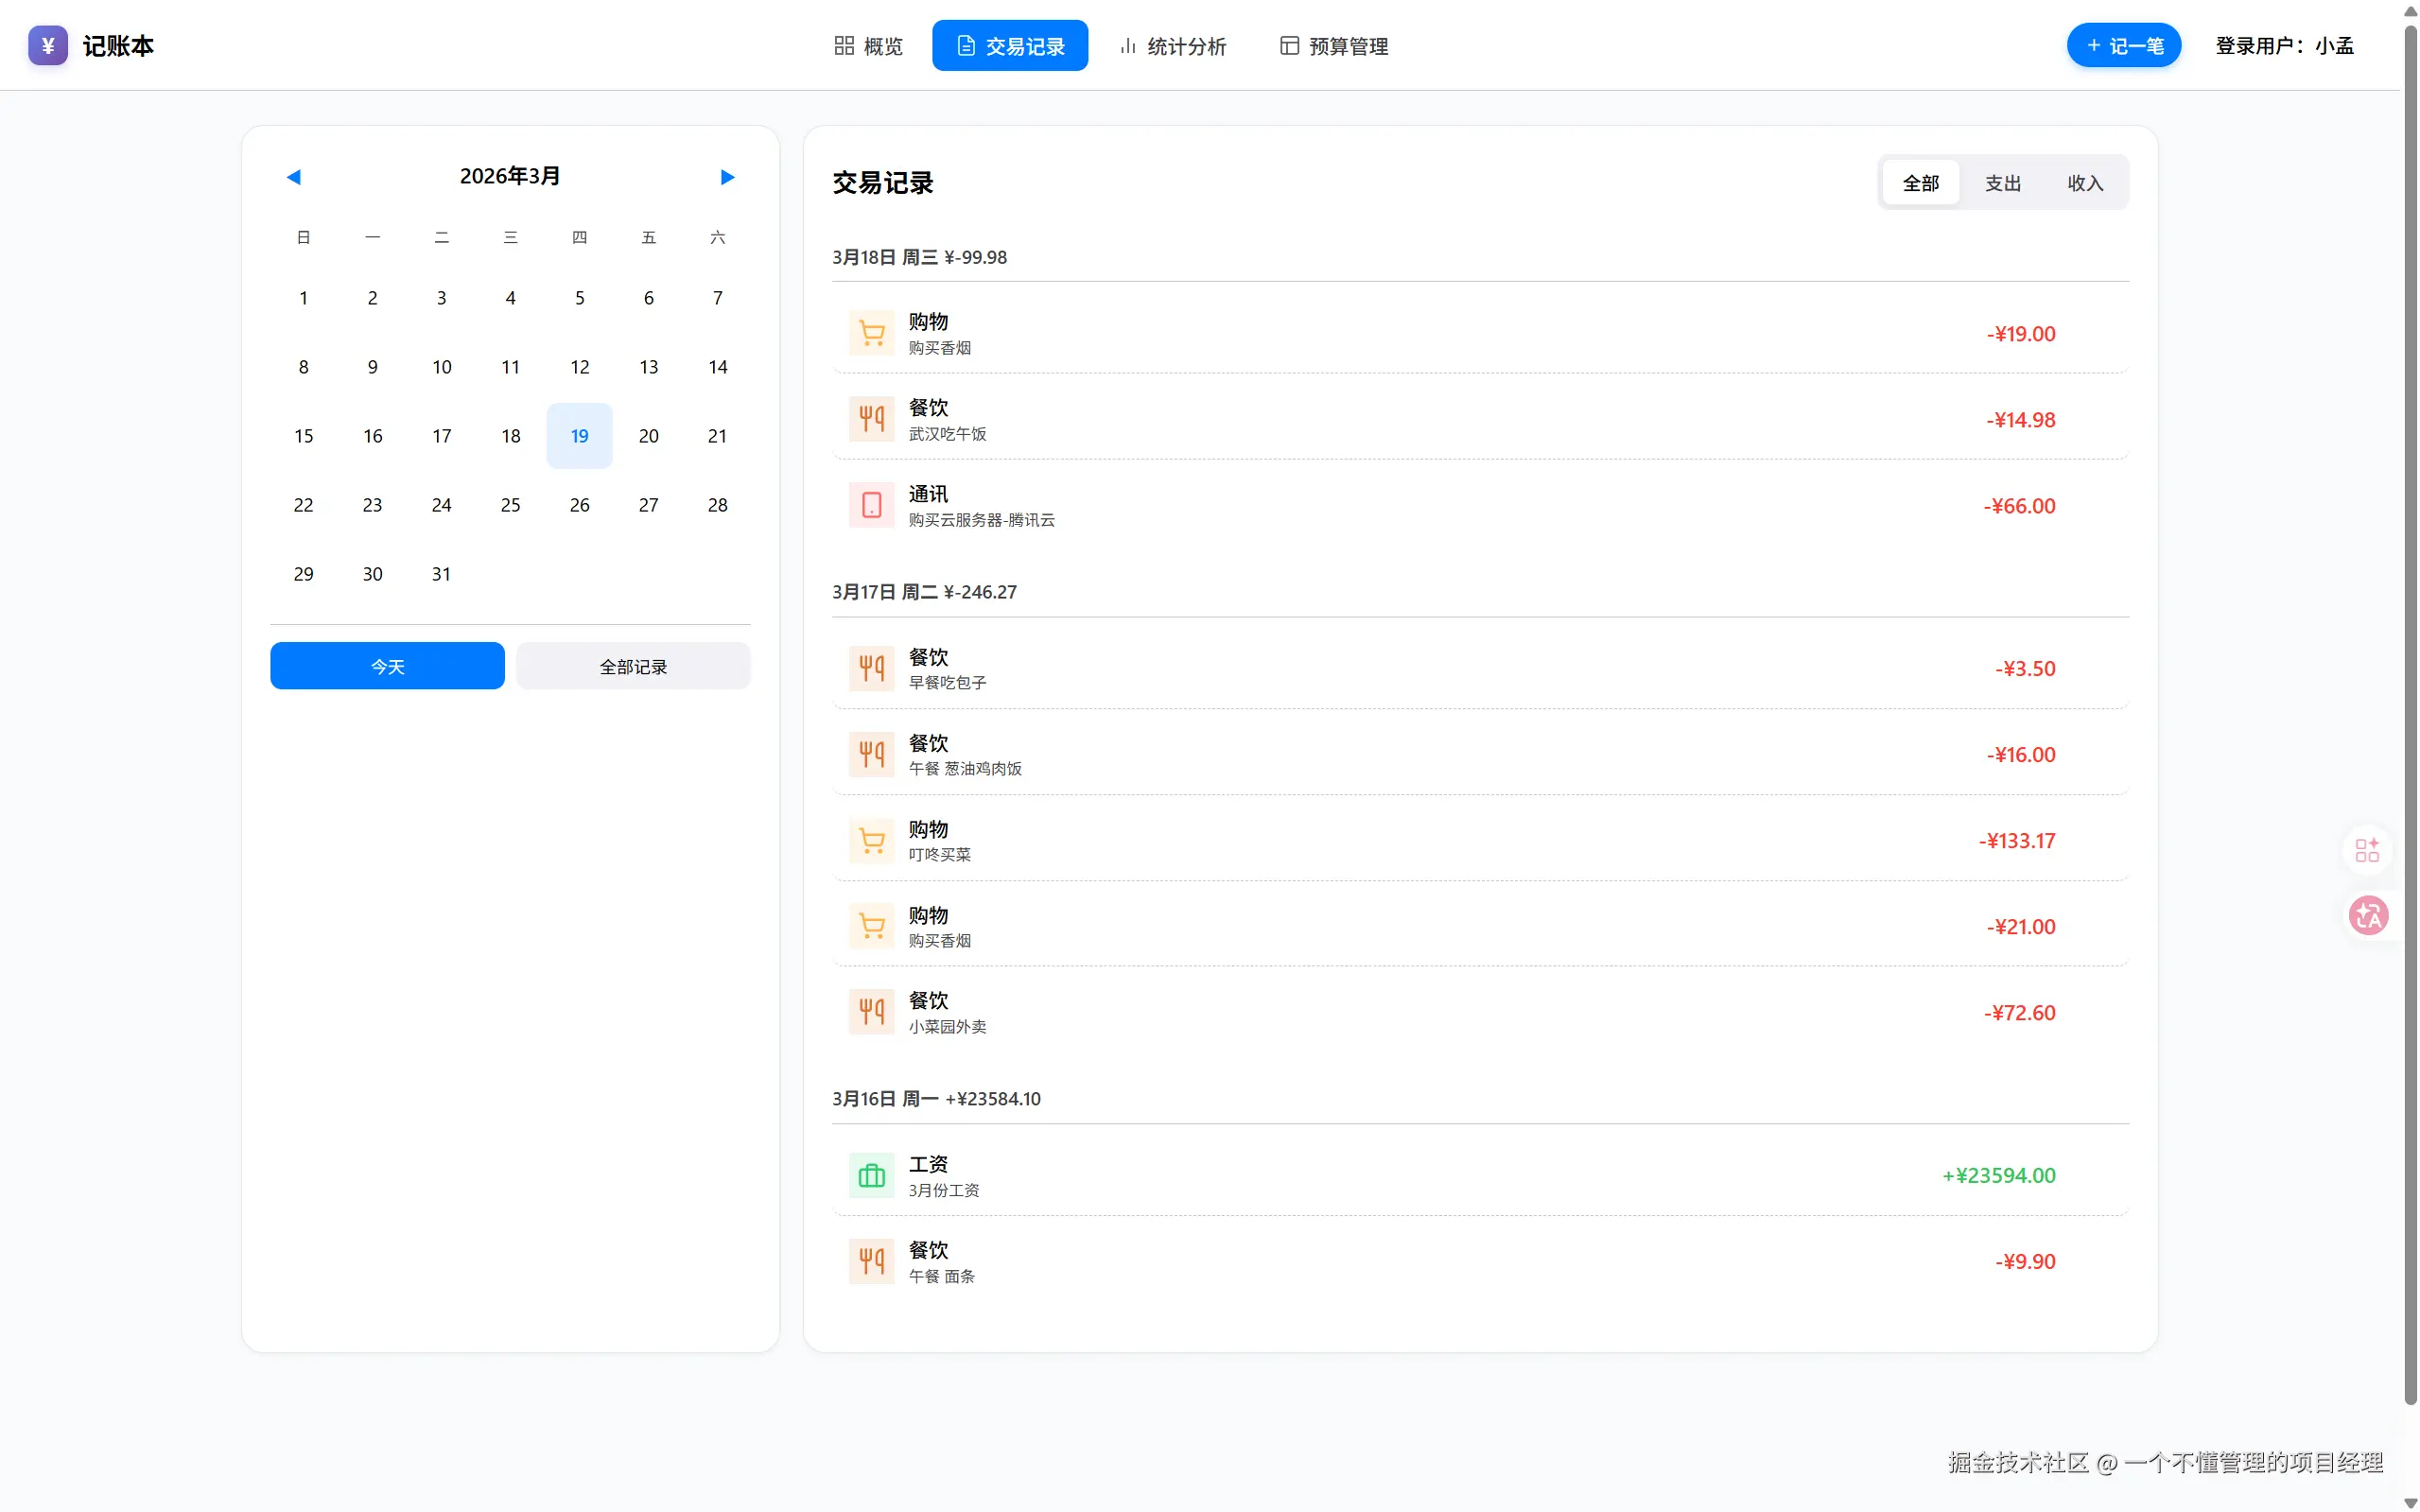Viewport: 2420px width, 1512px height.
Task: Go to next month arrow
Action: pyautogui.click(x=727, y=177)
